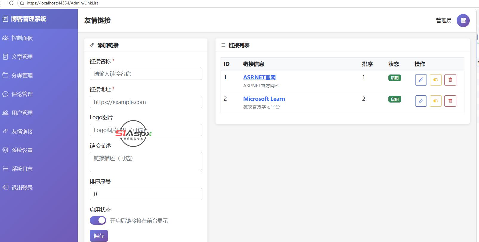Focus the 排序序号 number field
The height and width of the screenshot is (242, 479).
tap(146, 194)
